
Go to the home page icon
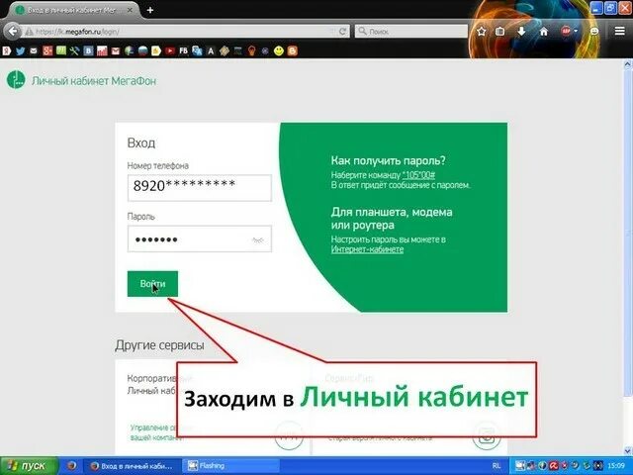point(544,31)
